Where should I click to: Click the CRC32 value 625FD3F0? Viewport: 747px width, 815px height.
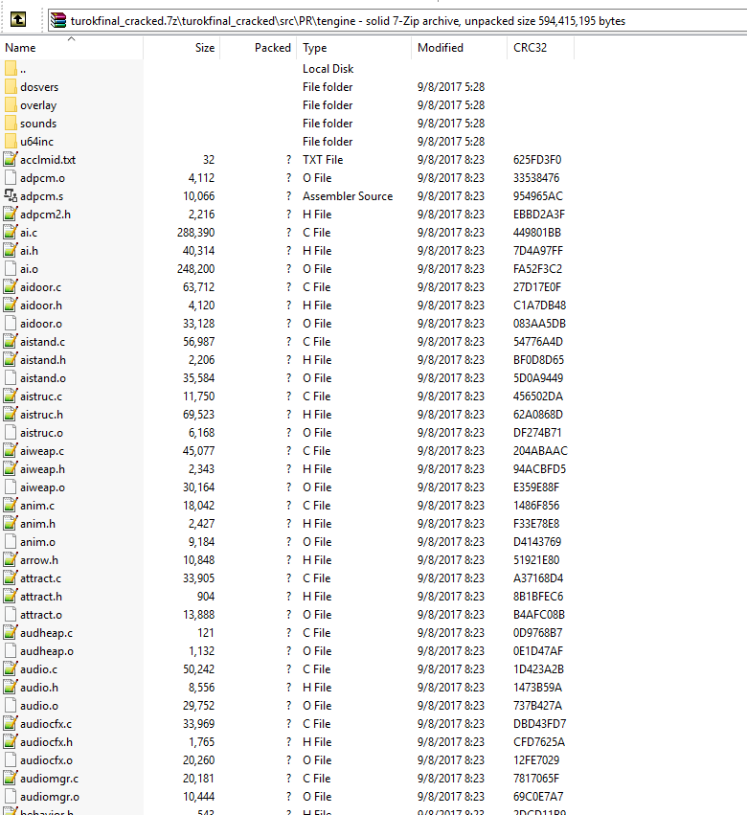click(x=537, y=160)
